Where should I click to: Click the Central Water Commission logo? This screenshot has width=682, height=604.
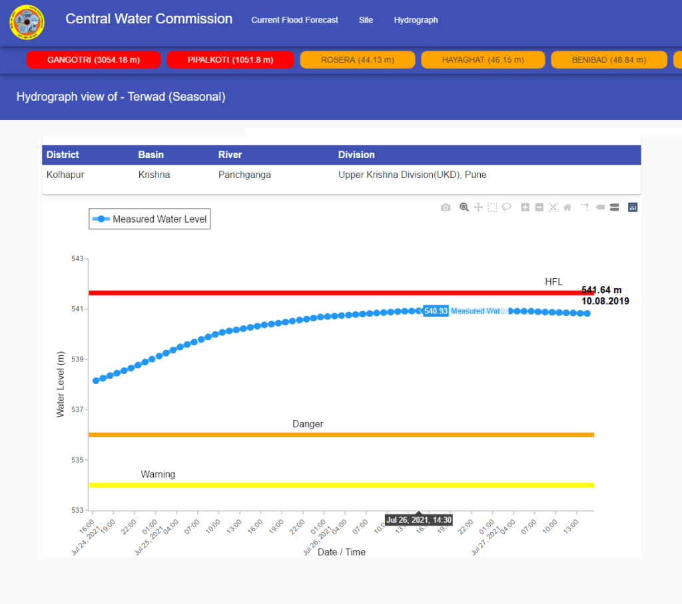(27, 22)
